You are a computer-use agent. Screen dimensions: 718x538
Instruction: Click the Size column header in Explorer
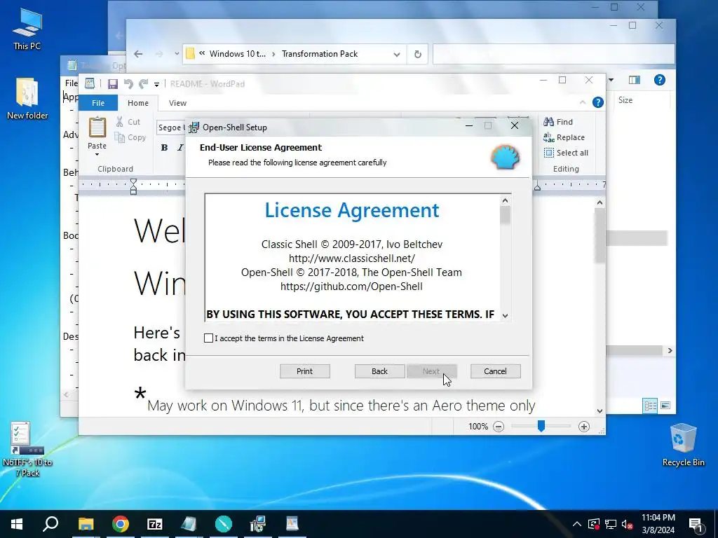(x=625, y=99)
